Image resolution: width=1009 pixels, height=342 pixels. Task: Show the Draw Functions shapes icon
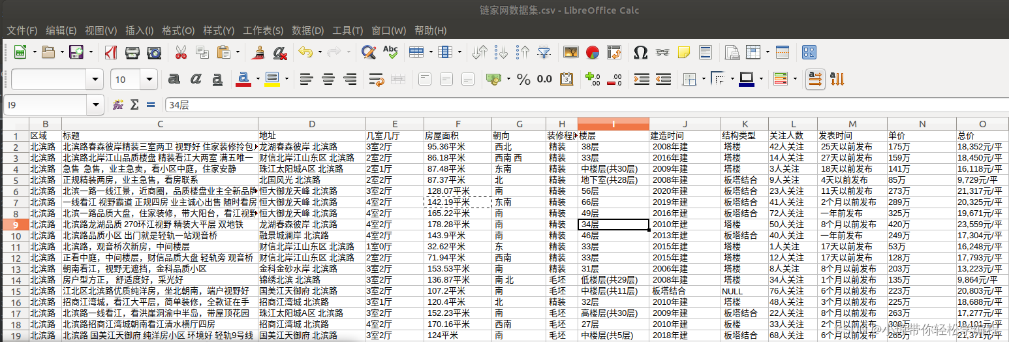pos(809,52)
